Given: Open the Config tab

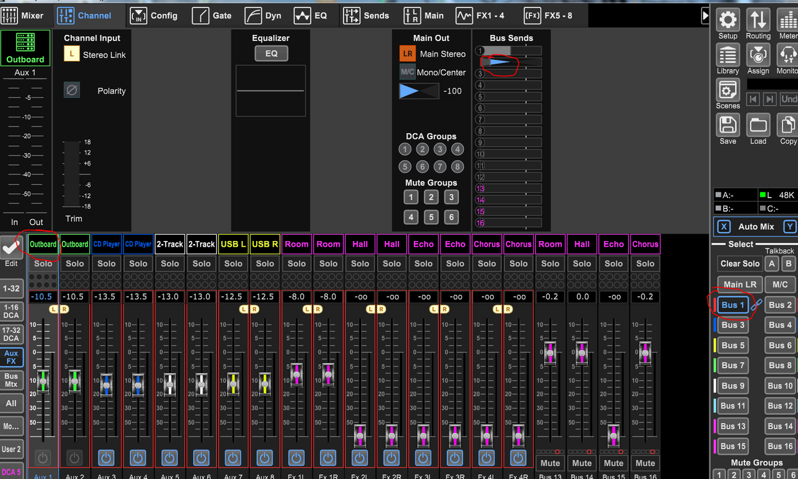Looking at the screenshot, I should (x=154, y=16).
